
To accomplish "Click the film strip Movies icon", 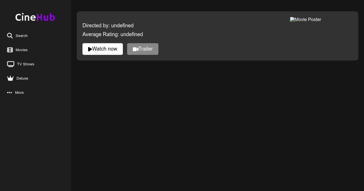I will click(x=10, y=50).
